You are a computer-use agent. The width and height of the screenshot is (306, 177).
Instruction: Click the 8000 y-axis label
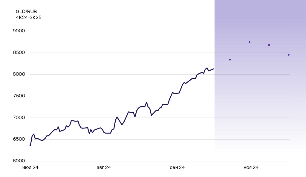click(x=19, y=74)
